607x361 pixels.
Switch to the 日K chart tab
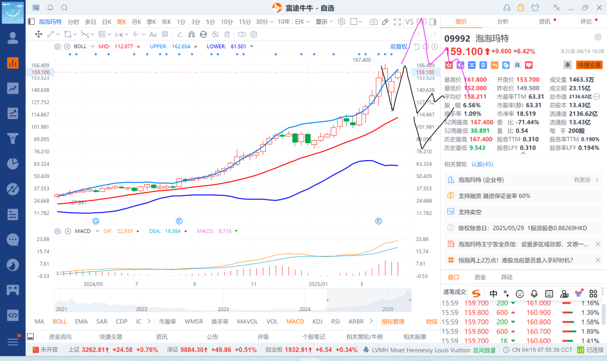(x=107, y=22)
